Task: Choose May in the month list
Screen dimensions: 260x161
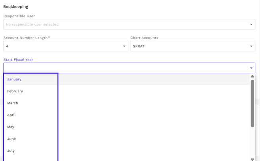Action: click(x=11, y=127)
